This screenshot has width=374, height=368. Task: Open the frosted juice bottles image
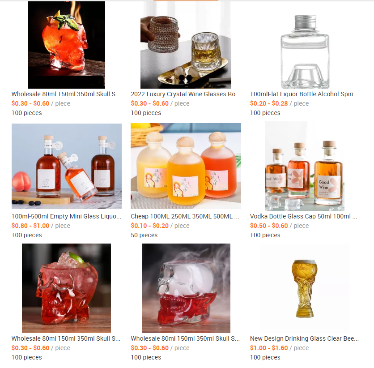click(x=186, y=166)
